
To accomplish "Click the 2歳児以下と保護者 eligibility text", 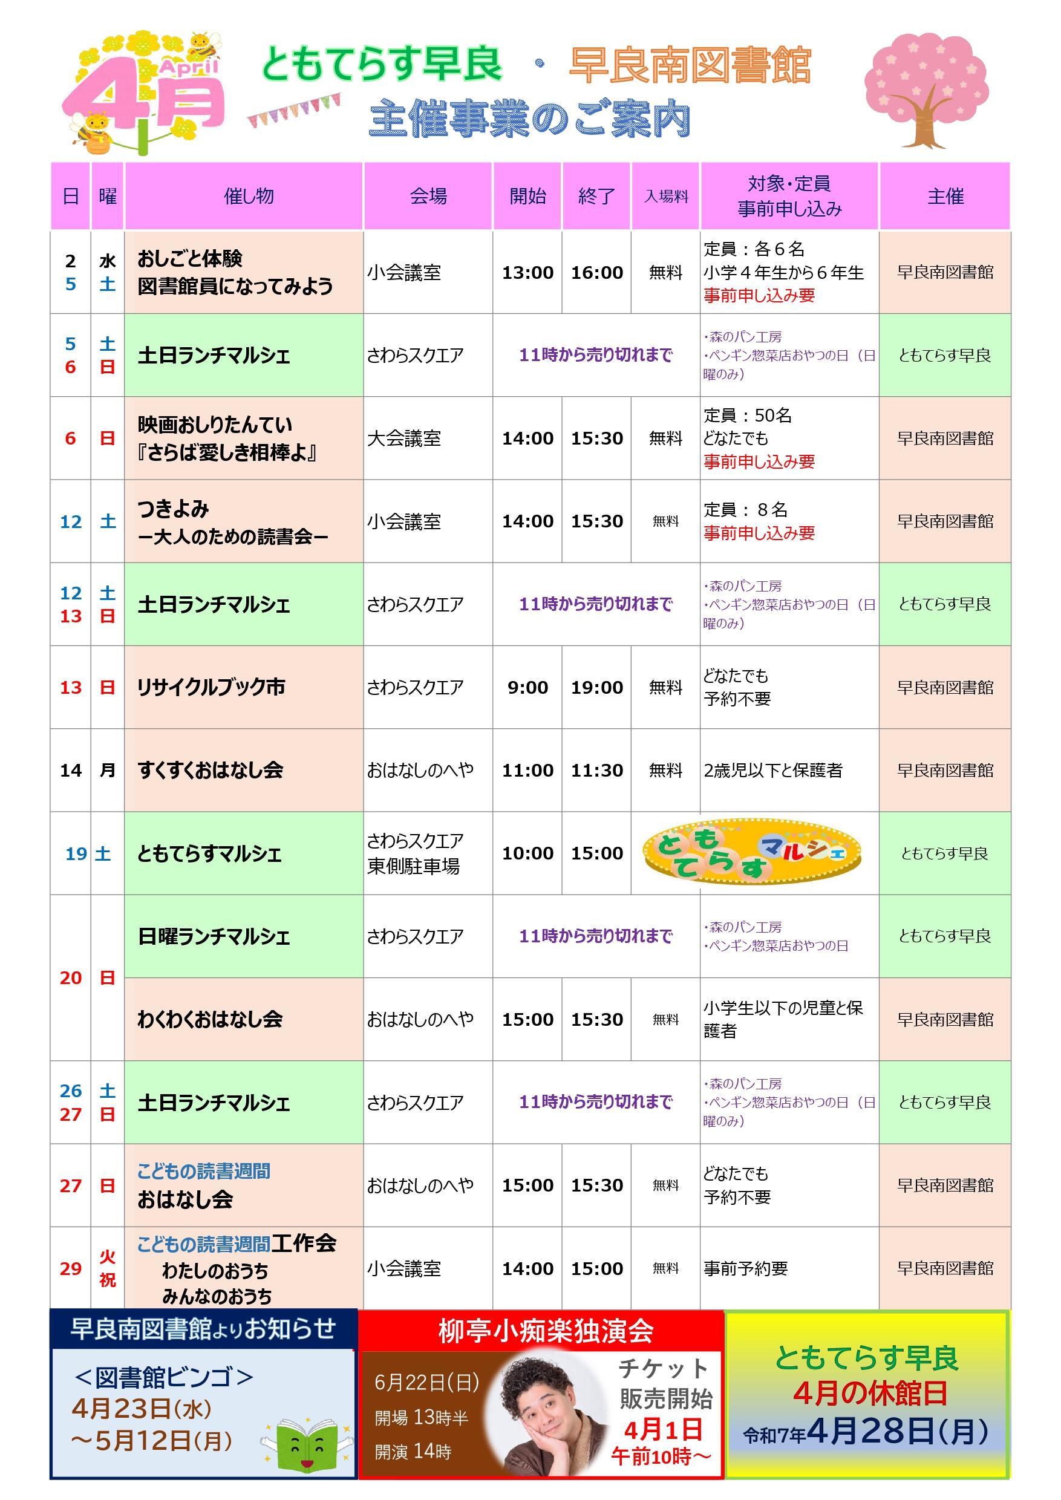I will [773, 770].
